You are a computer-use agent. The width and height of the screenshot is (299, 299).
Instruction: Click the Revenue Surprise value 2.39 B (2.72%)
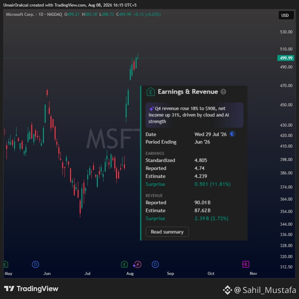click(211, 218)
